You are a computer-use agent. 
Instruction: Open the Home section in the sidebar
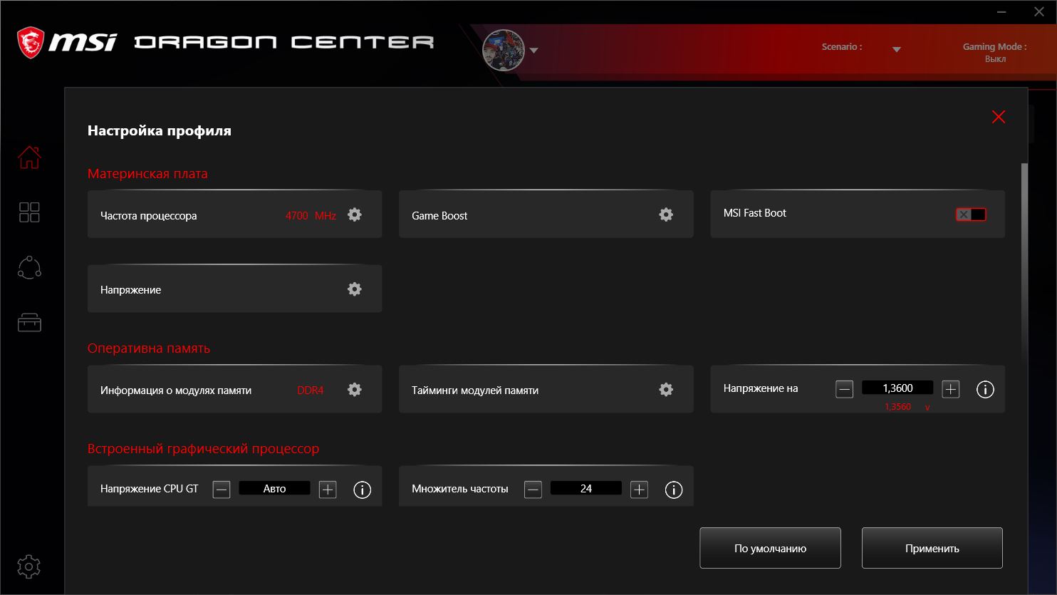pyautogui.click(x=29, y=157)
